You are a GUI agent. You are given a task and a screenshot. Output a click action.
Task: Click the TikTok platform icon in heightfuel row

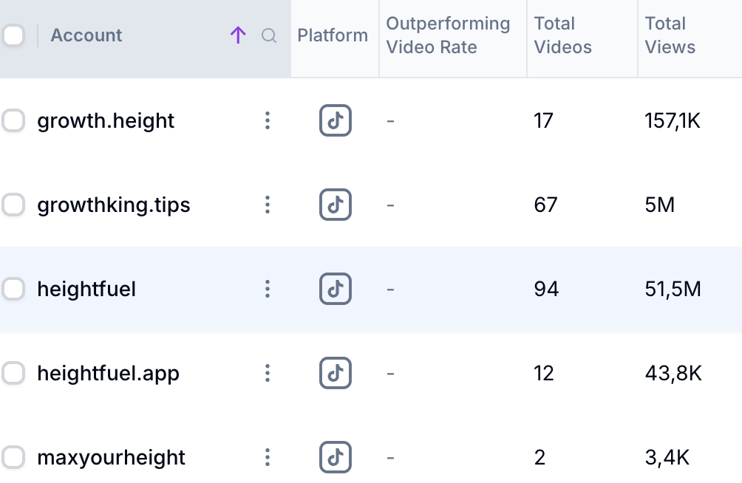[336, 289]
